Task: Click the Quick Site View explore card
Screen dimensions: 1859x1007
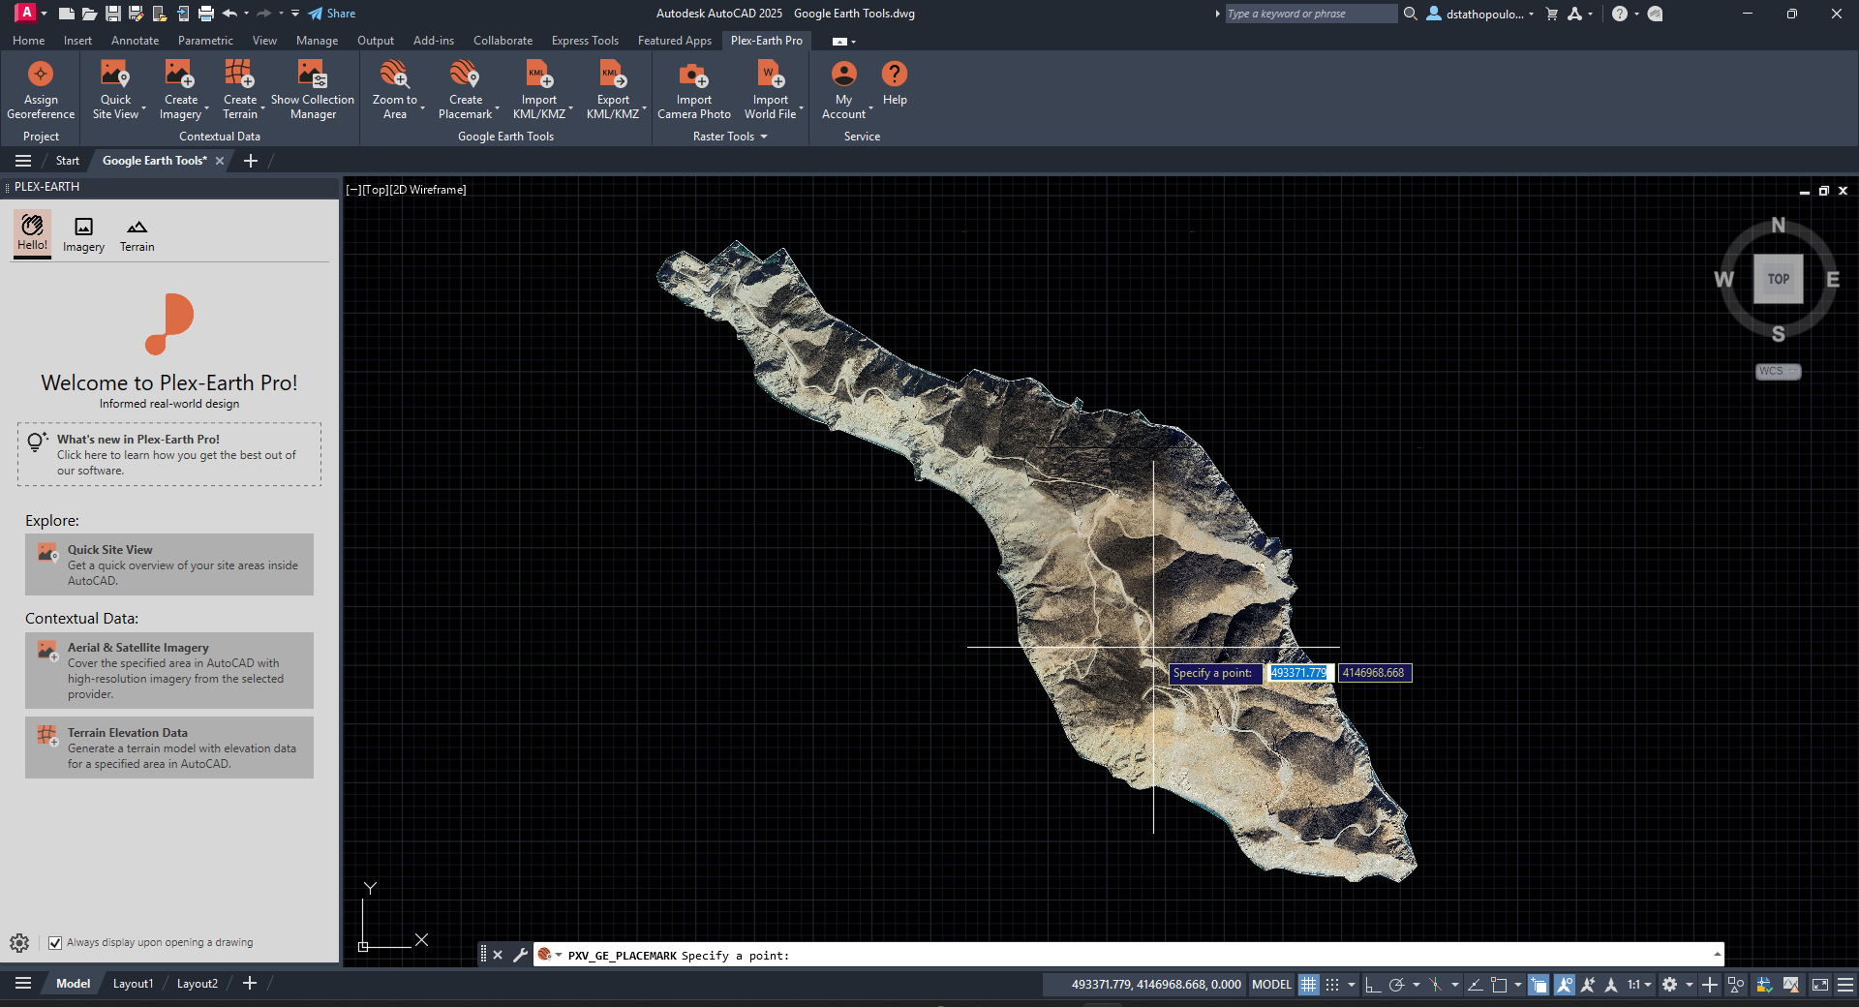Action: coord(169,565)
